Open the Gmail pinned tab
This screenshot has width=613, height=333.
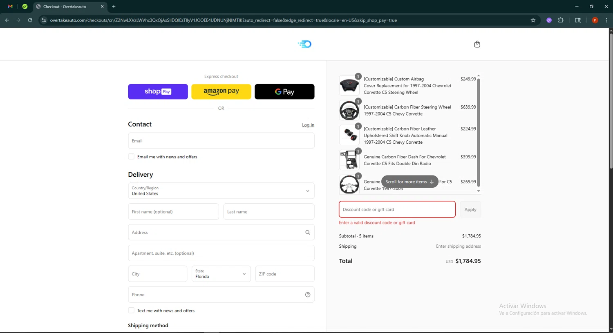click(10, 7)
